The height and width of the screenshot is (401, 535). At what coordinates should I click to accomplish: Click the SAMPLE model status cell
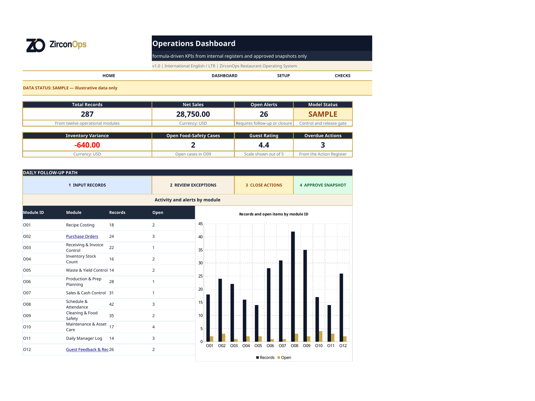point(323,114)
